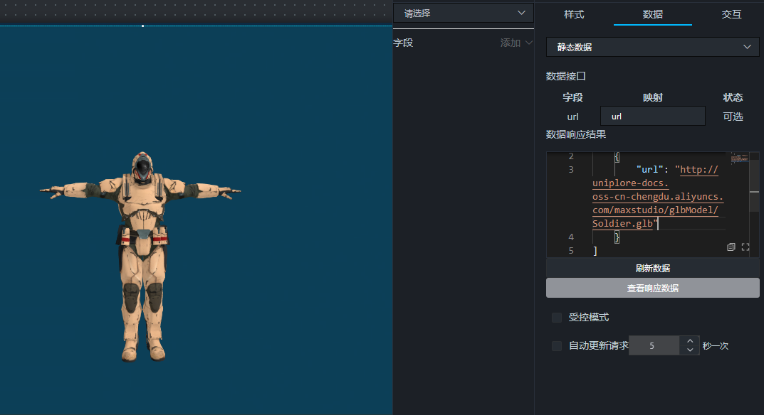764x415 pixels.
Task: Expand code editor to fullscreen
Action: 745,247
